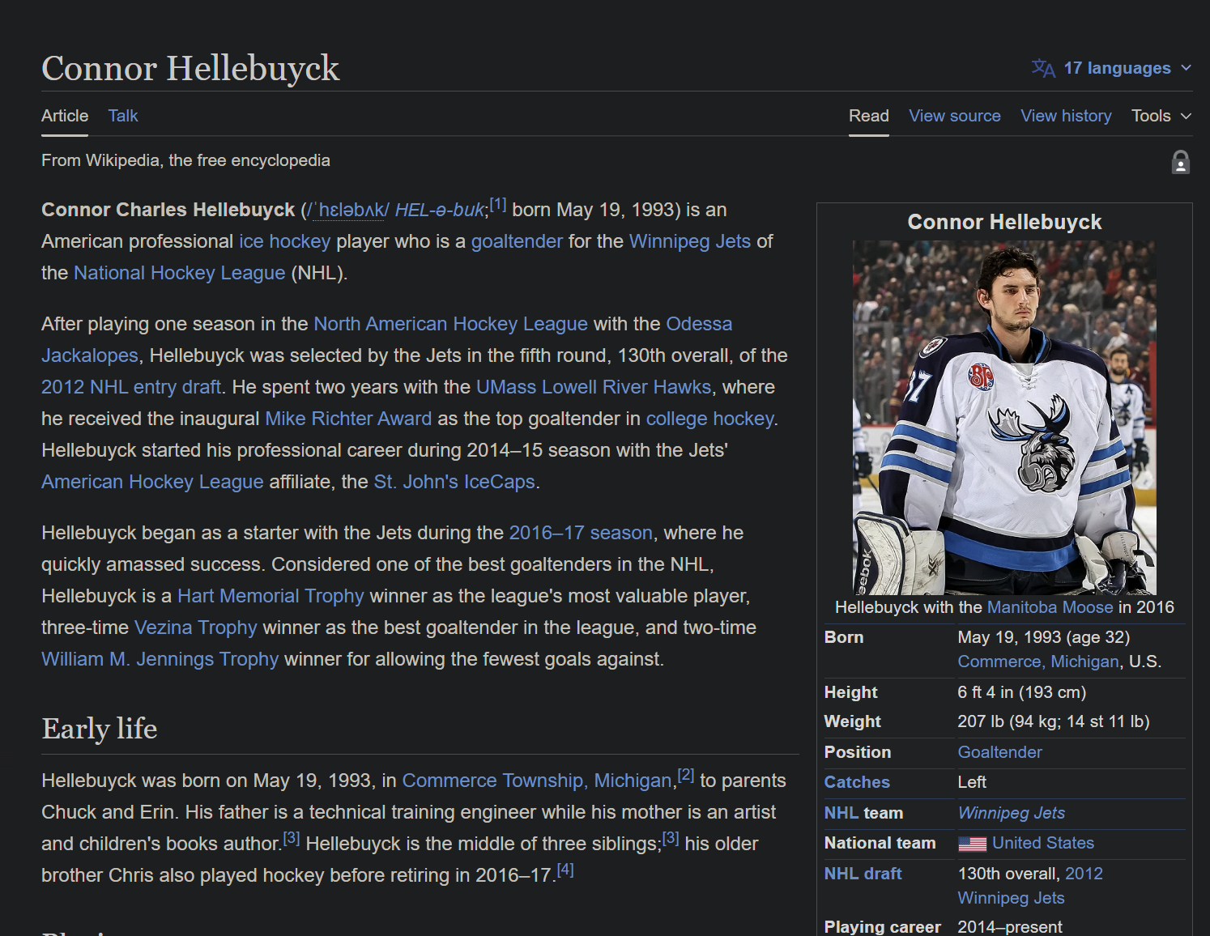Open the Mike Richter Award link
Screen dimensions: 1210x936
pos(348,419)
